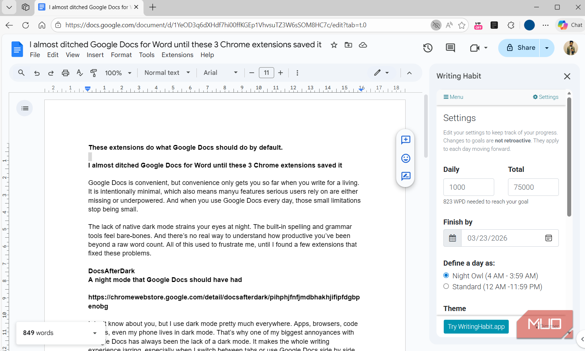
Task: Open the Normal text style dropdown
Action: [167, 73]
